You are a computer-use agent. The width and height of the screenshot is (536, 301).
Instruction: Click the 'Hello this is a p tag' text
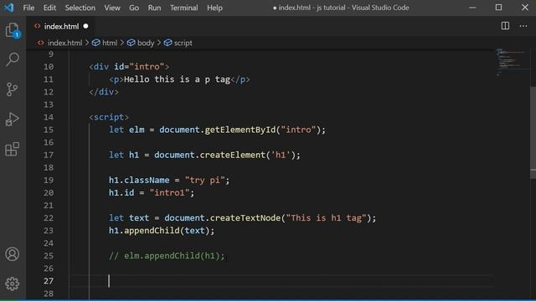pos(177,79)
